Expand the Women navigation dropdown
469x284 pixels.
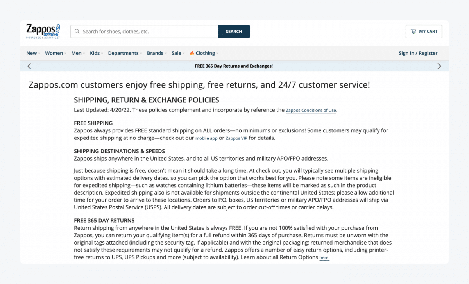click(x=54, y=53)
